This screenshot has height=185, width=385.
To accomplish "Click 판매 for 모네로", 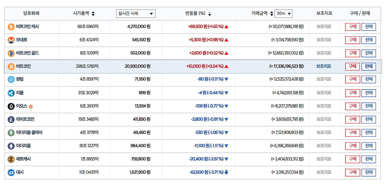I will coord(369,40).
